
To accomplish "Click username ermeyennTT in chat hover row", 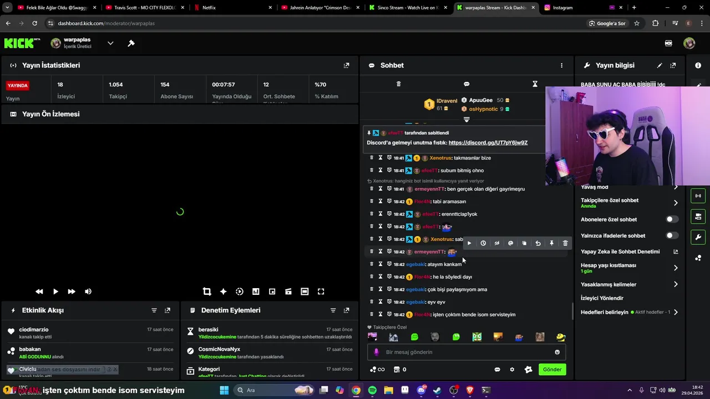I will [x=429, y=252].
